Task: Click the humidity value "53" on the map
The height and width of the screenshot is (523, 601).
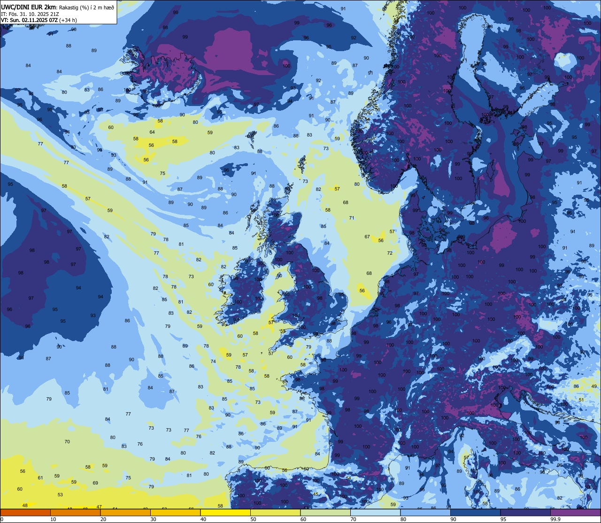Action: tap(60, 495)
